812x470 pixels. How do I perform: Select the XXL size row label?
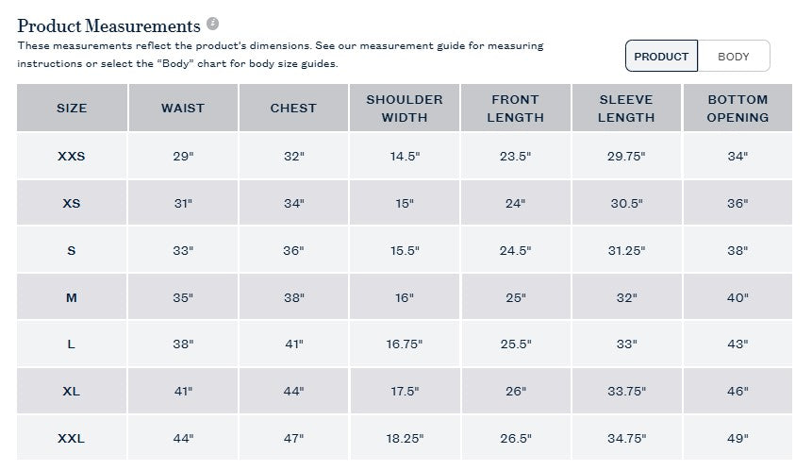point(72,438)
